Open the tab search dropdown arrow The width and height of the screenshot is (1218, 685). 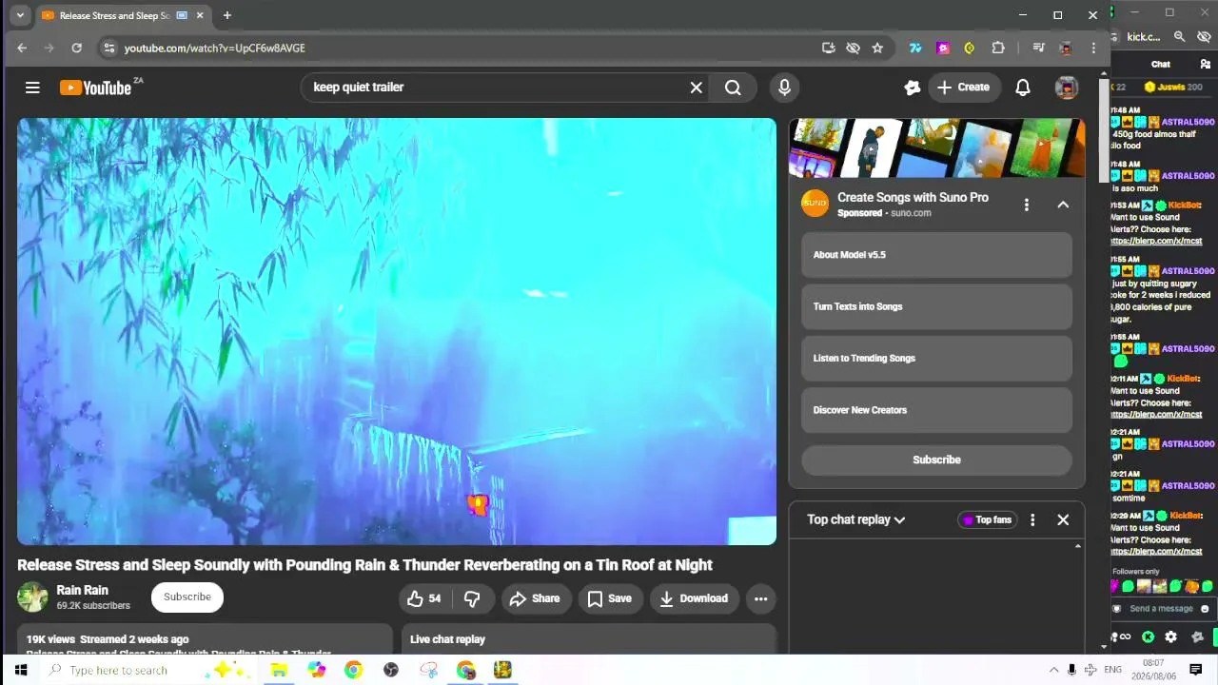pyautogui.click(x=20, y=15)
